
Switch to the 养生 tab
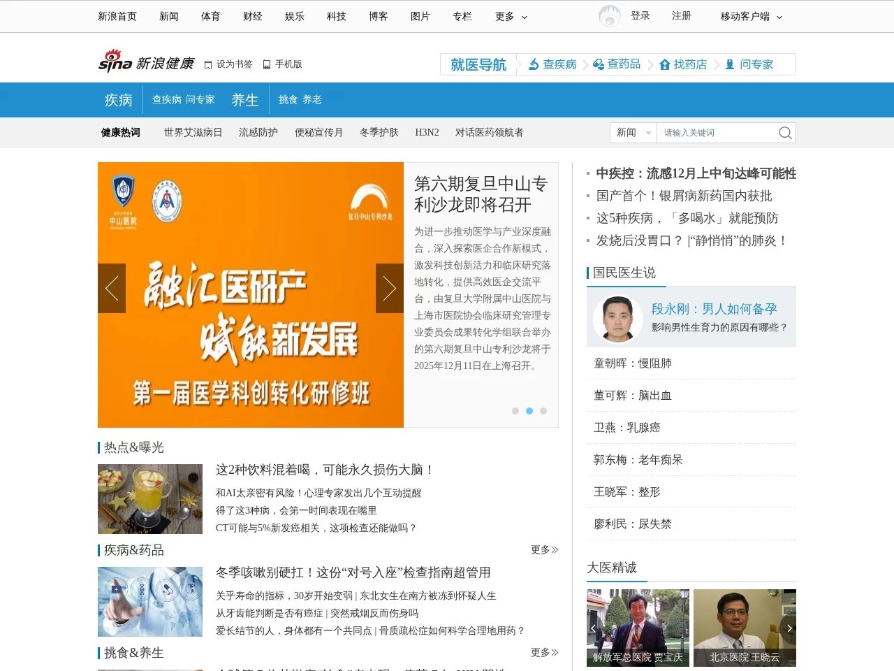coord(244,100)
